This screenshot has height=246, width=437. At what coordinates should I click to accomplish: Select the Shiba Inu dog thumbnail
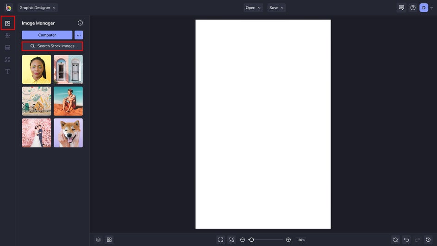[x=68, y=133]
